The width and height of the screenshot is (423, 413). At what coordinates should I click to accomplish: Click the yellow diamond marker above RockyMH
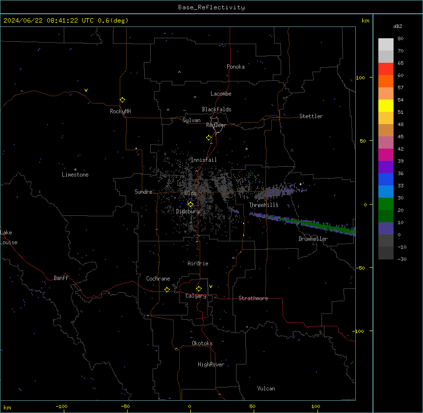[x=122, y=100]
